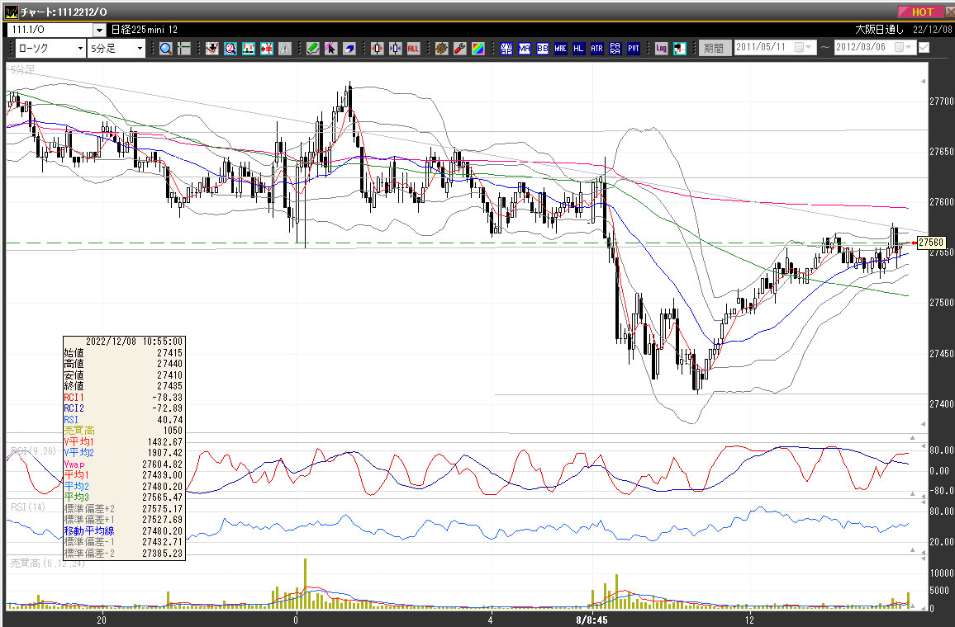Screen dimensions: 955x627
Task: Click the 5分足 label on price chart
Action: pyautogui.click(x=22, y=70)
